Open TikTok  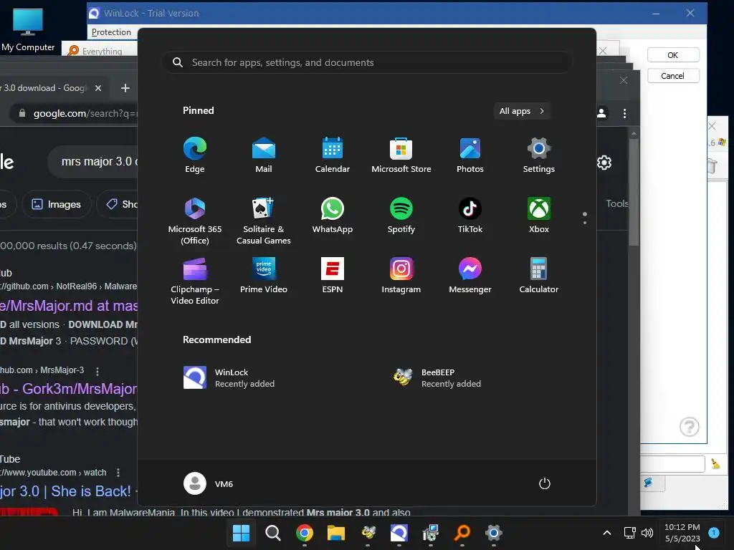pyautogui.click(x=470, y=216)
